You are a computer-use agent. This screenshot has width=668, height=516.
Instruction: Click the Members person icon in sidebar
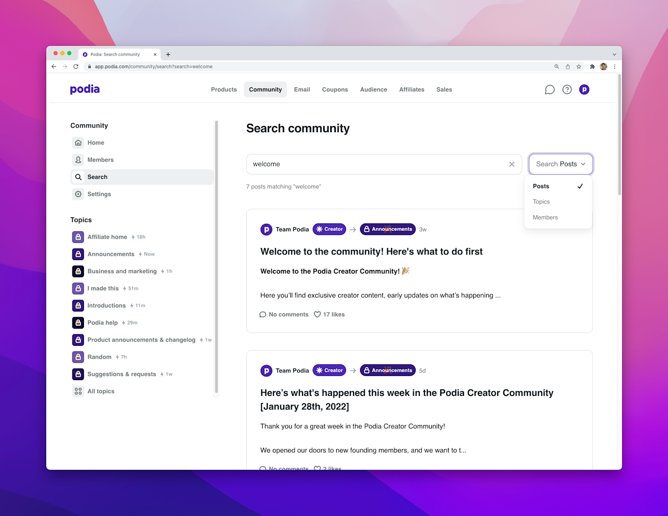78,160
